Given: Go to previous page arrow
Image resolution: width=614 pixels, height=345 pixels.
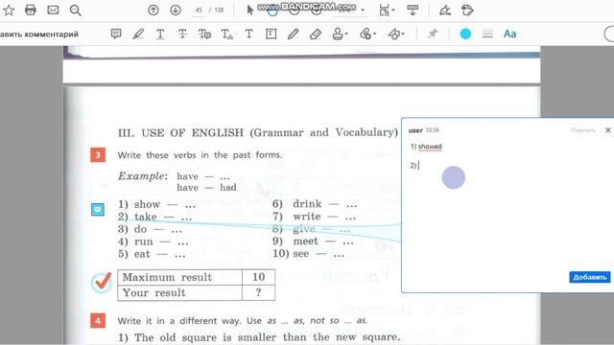Looking at the screenshot, I should (x=153, y=11).
